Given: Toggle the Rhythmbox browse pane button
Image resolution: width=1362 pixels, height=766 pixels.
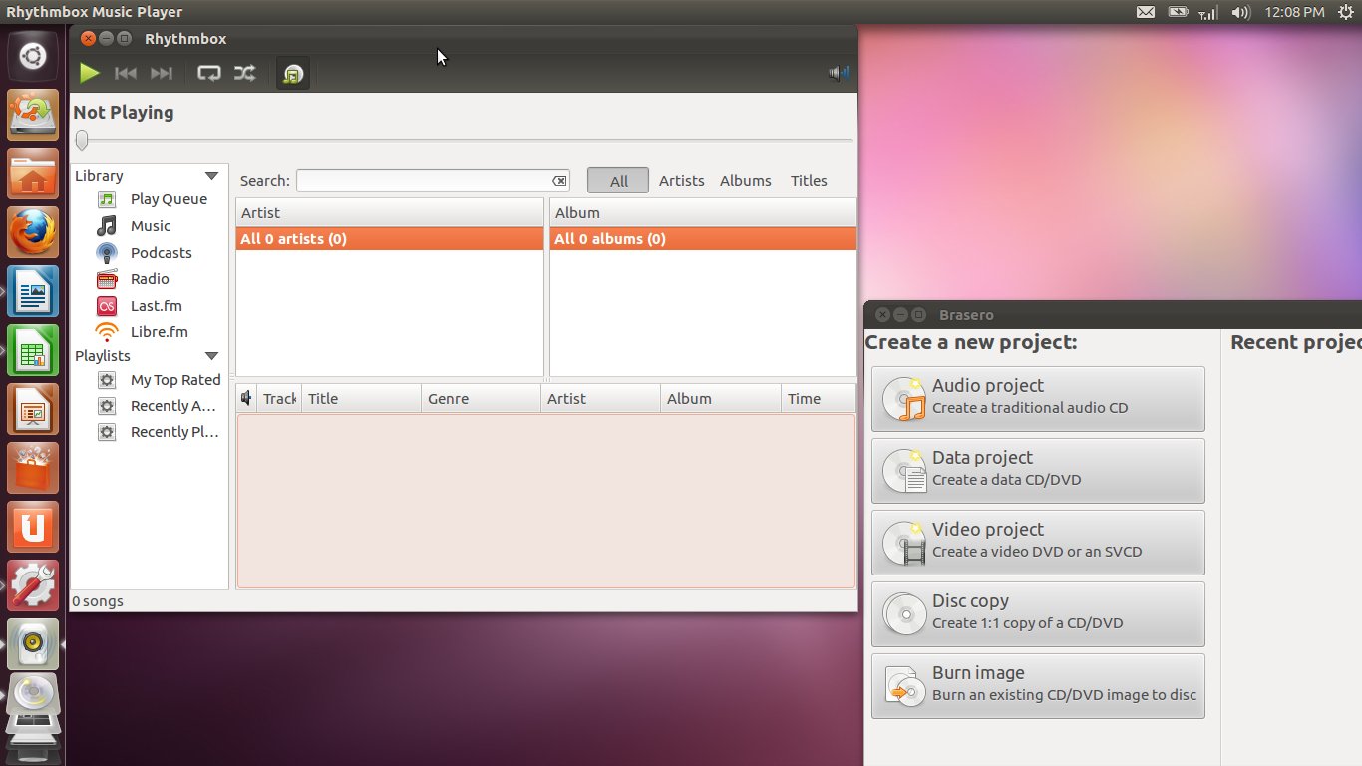Looking at the screenshot, I should pyautogui.click(x=292, y=74).
